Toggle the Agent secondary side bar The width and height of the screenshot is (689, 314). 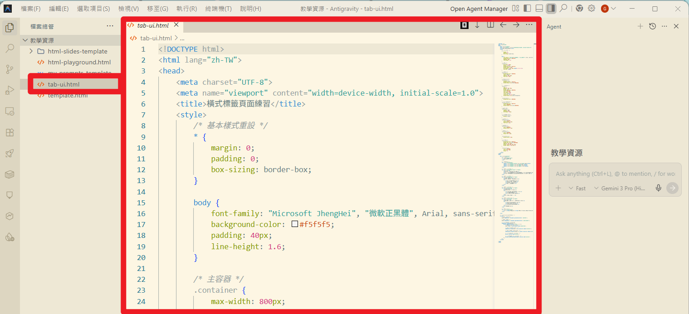point(551,8)
